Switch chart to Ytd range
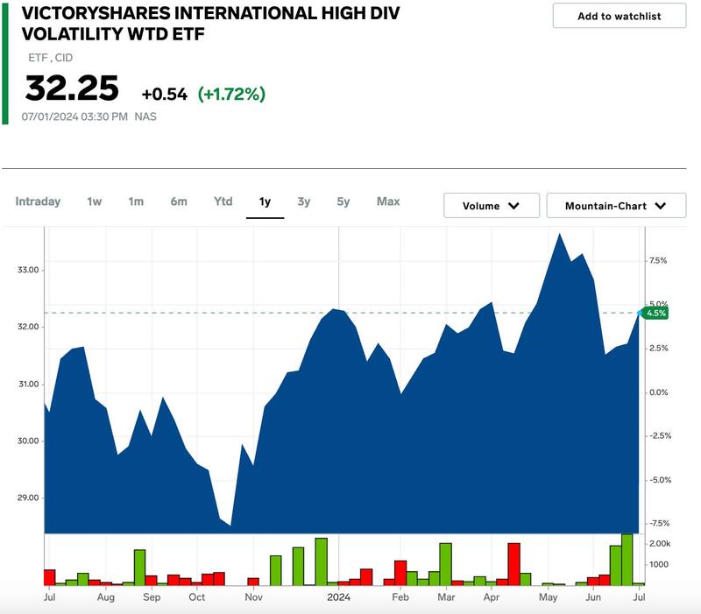The width and height of the screenshot is (701, 614). [223, 201]
